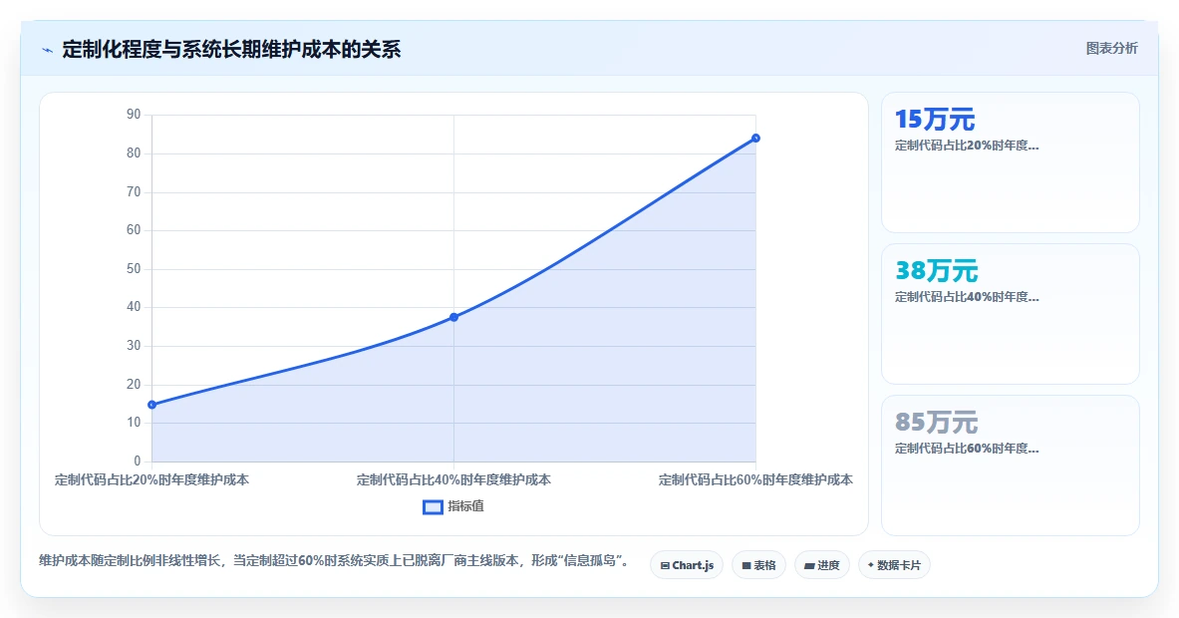Open the 15万元 data card
The image size is (1179, 618).
(1010, 162)
